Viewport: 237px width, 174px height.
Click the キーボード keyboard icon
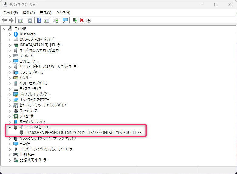pos(16,56)
